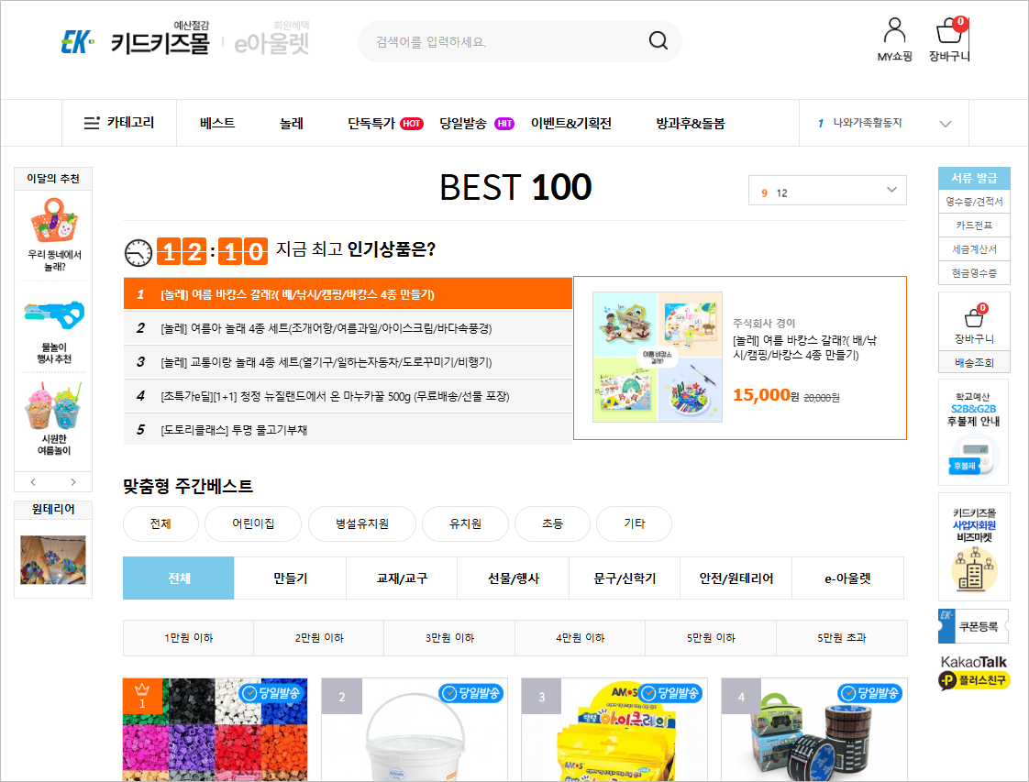Screen dimensions: 1029x782
Task: Click the sidebar 장바구니 cart icon
Action: (x=973, y=319)
